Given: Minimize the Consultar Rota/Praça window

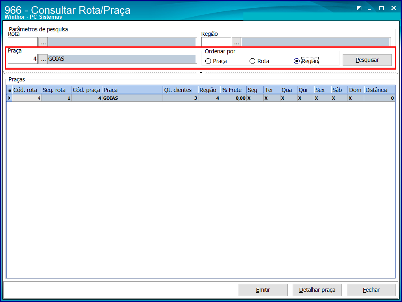Looking at the screenshot, I should coord(369,9).
